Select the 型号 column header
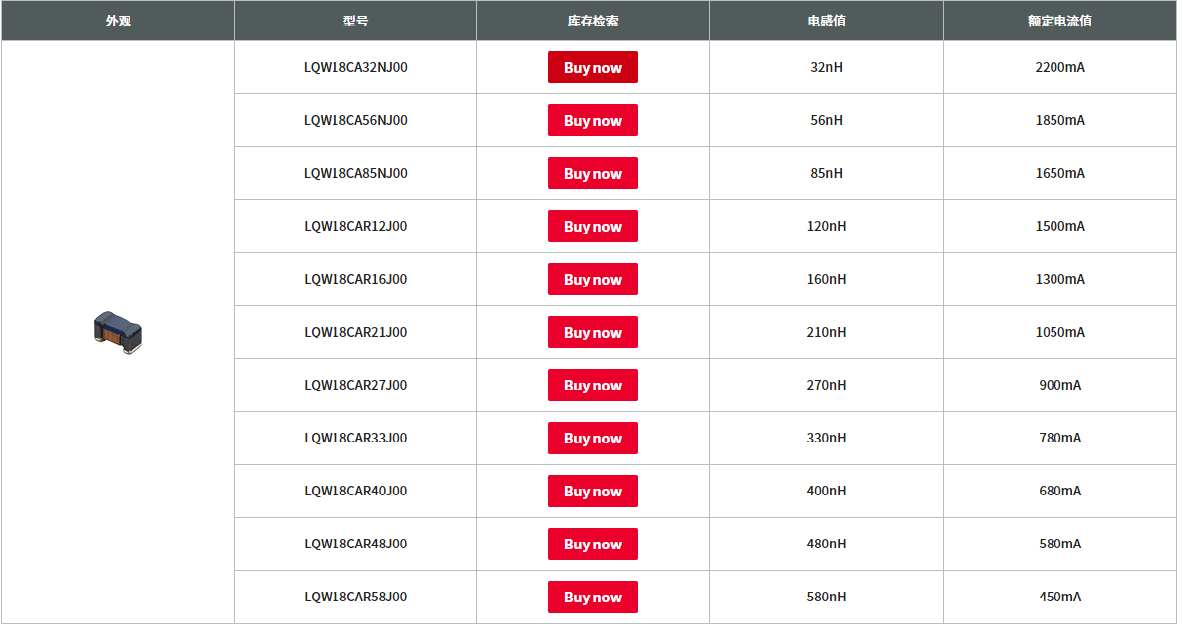This screenshot has width=1183, height=624. coord(355,21)
